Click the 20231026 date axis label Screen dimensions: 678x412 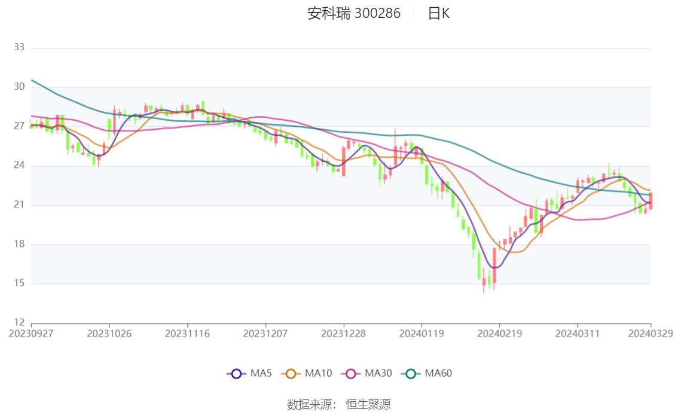tap(109, 334)
